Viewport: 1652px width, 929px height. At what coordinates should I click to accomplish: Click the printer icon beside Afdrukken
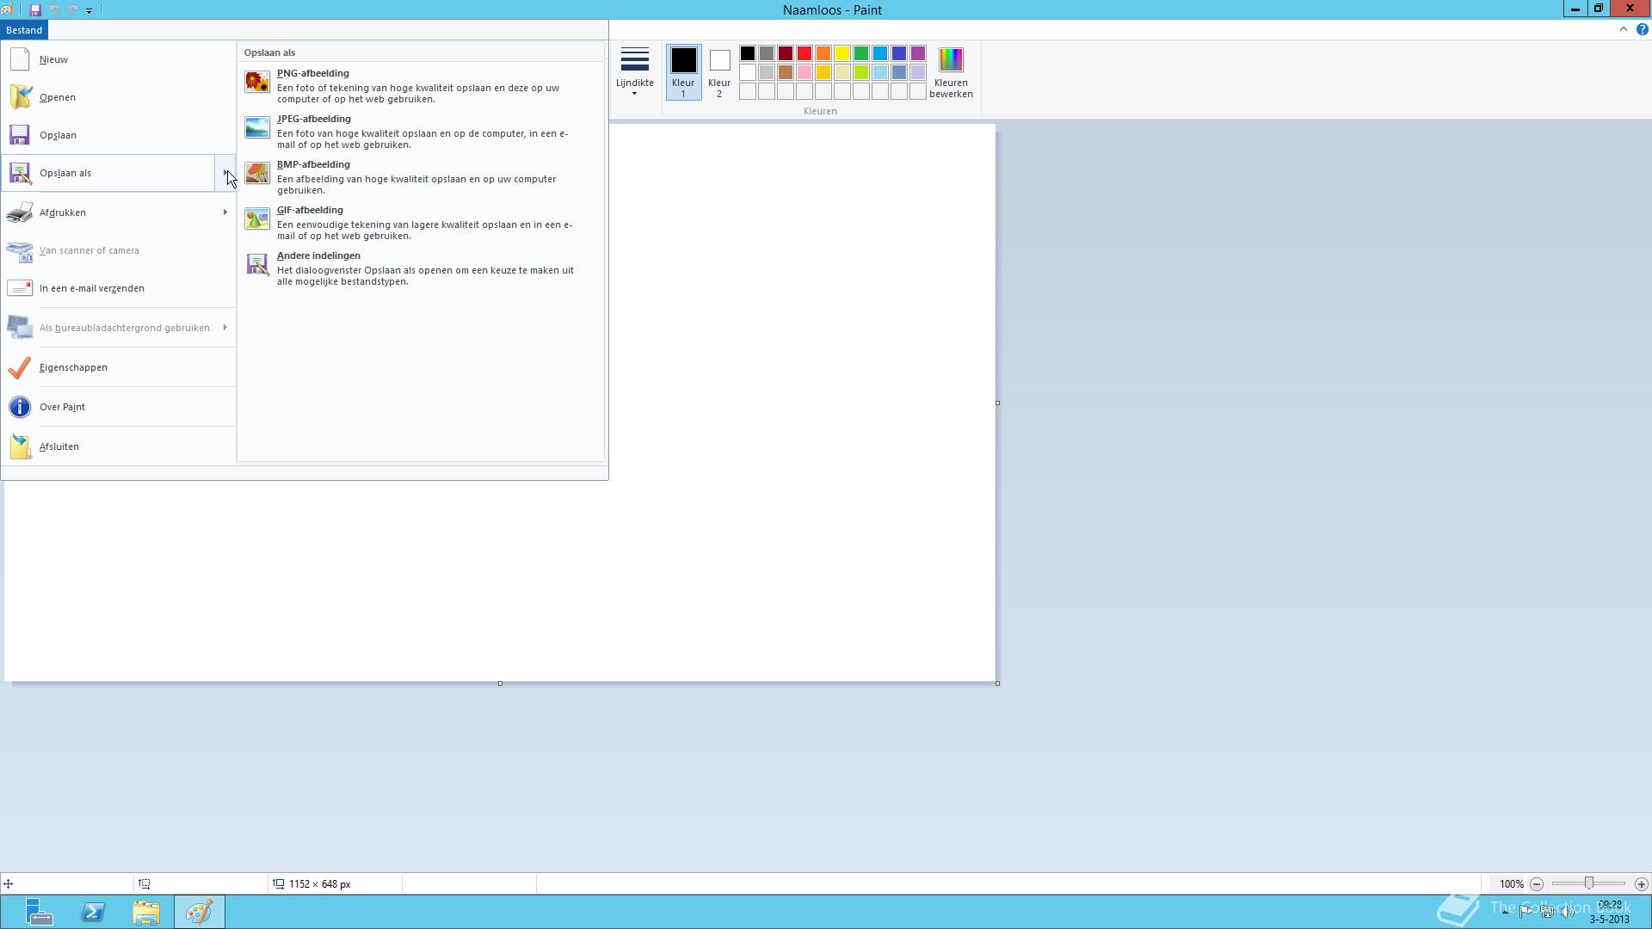(20, 212)
